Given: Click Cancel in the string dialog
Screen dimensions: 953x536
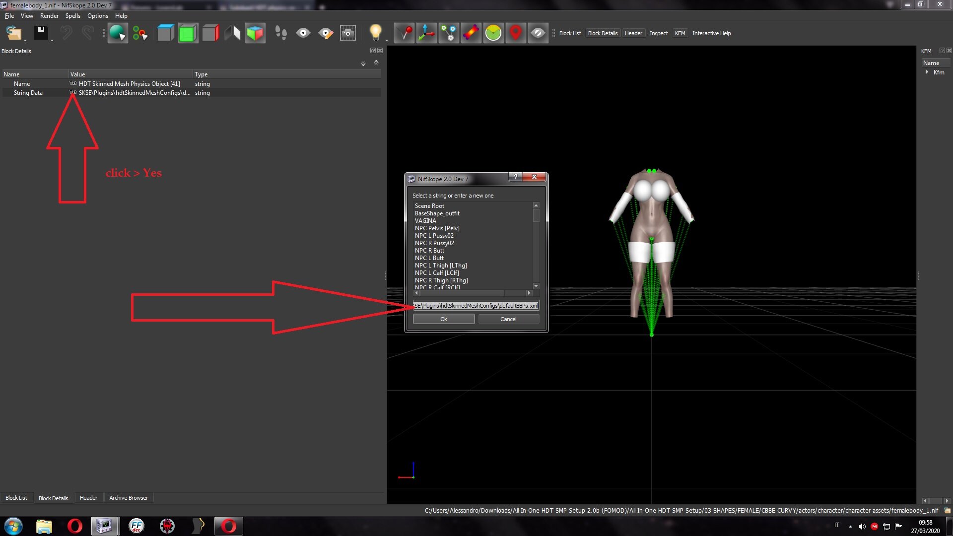Looking at the screenshot, I should pyautogui.click(x=508, y=319).
